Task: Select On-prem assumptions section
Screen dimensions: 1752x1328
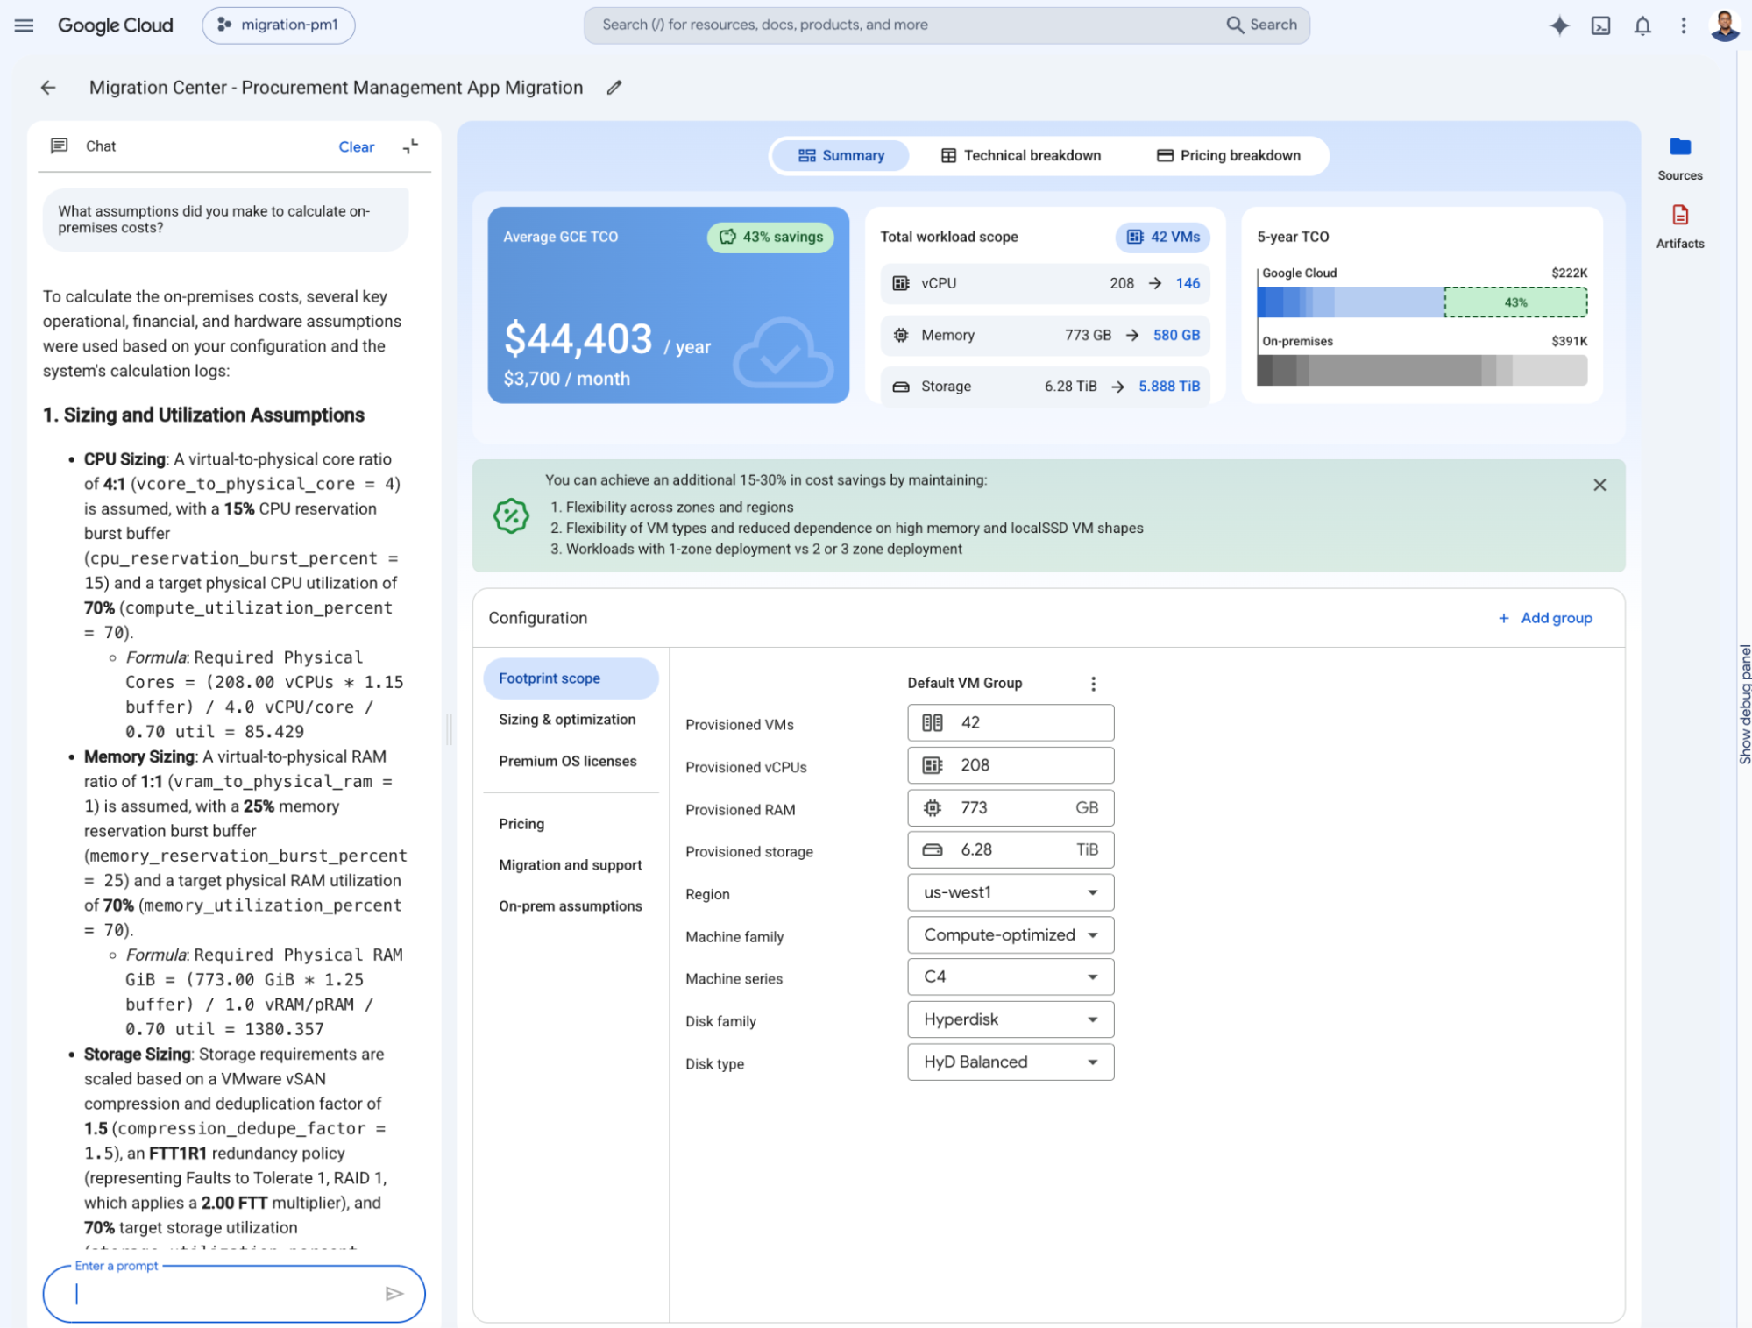Action: tap(571, 906)
